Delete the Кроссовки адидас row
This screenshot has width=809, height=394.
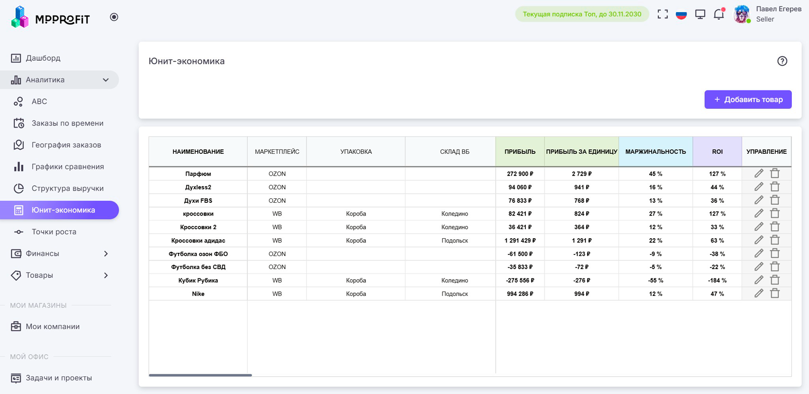tap(775, 240)
